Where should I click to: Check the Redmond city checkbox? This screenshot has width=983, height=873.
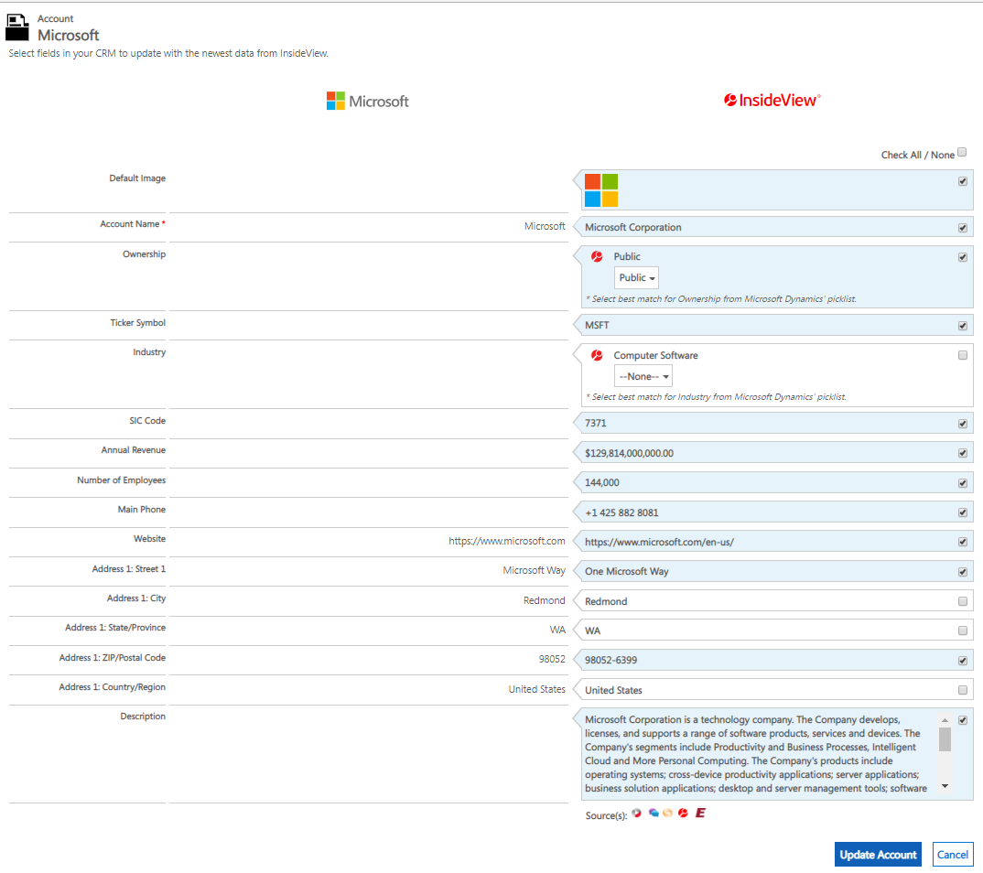pyautogui.click(x=962, y=601)
